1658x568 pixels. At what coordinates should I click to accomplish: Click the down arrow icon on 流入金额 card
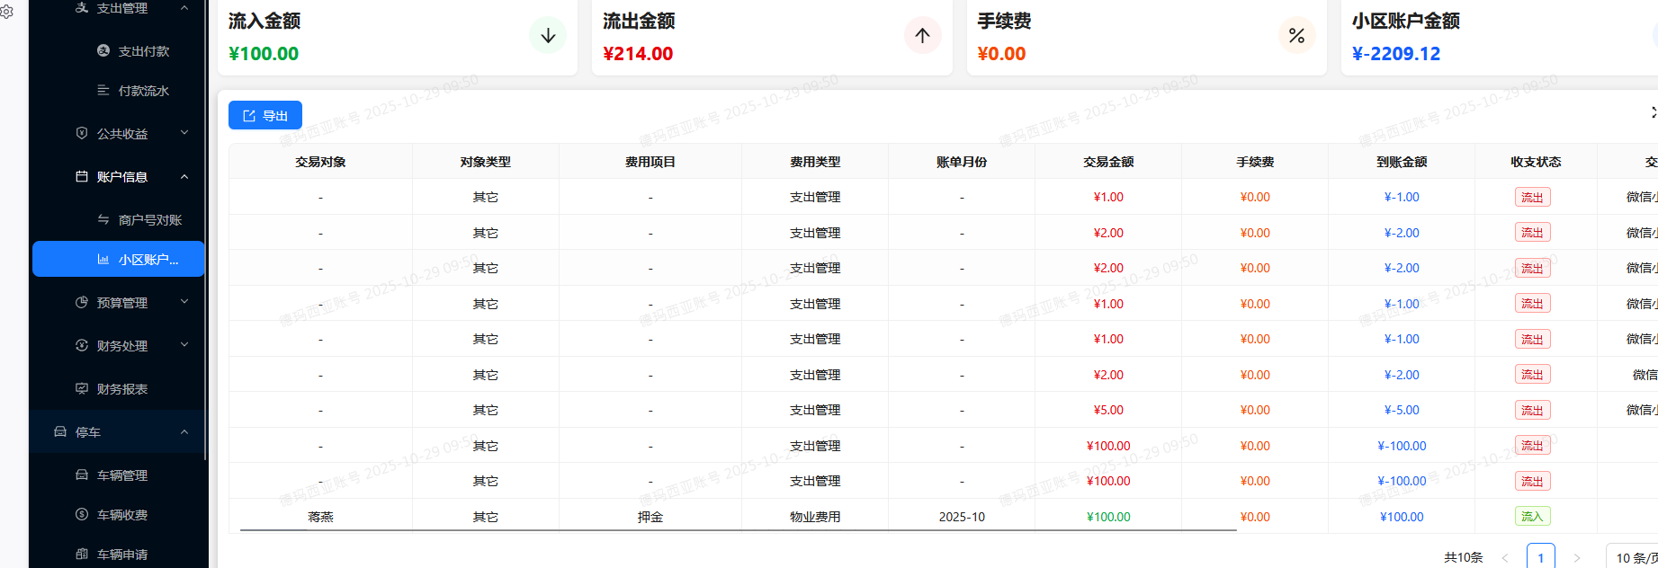click(x=547, y=36)
